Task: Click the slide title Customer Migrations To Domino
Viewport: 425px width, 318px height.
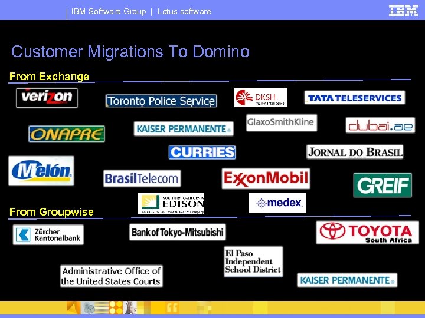Action: (130, 51)
